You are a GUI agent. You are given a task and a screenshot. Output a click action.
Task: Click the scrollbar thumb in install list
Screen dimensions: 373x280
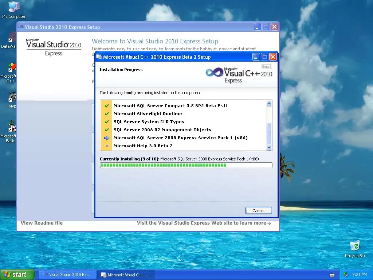(269, 133)
